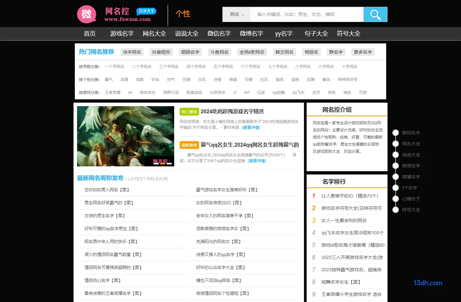Screen dimensions: 461x302
Task: Open 符号大全 in main navigation bar
Action: pos(349,34)
